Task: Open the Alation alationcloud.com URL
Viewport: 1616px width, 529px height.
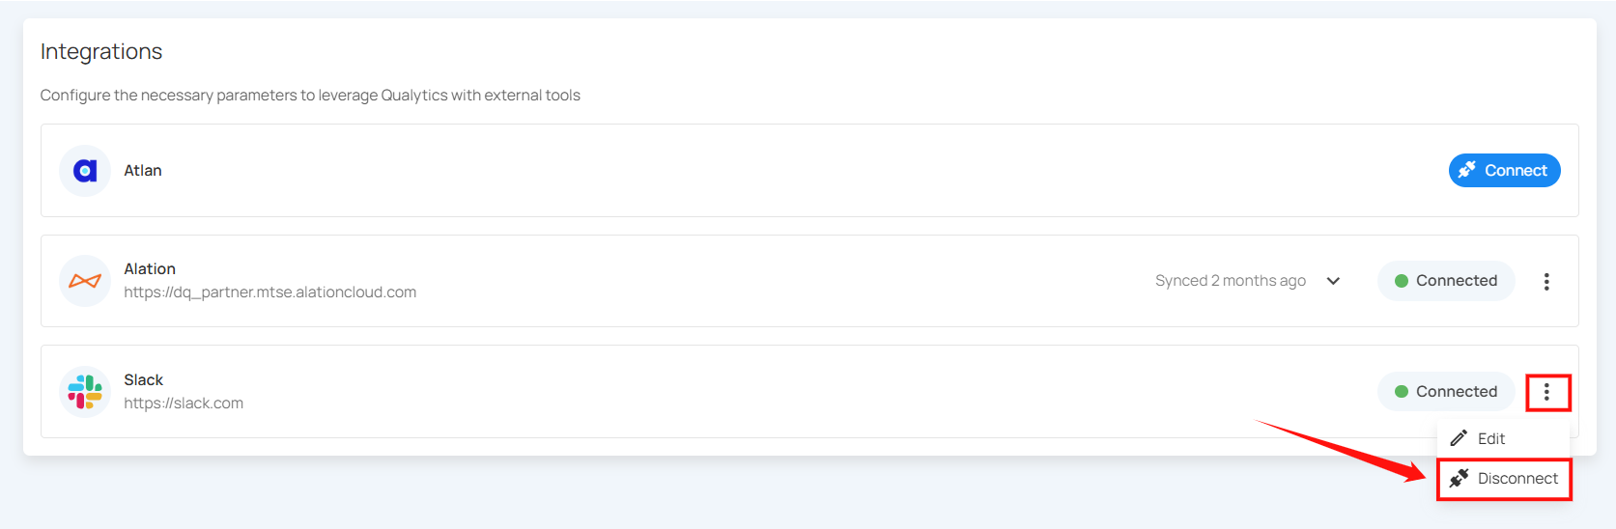Action: (x=269, y=292)
